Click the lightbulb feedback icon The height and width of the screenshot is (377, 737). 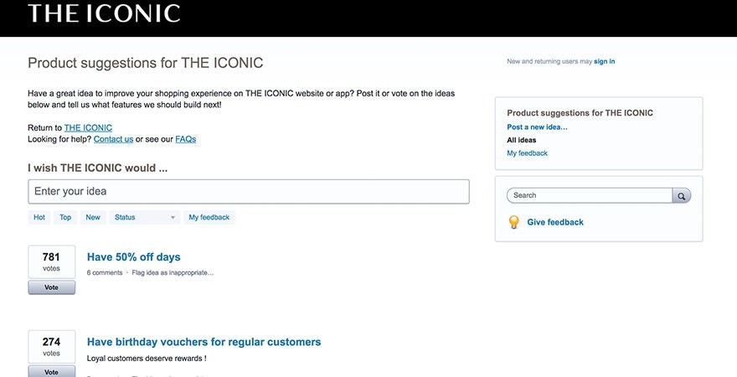pos(514,222)
